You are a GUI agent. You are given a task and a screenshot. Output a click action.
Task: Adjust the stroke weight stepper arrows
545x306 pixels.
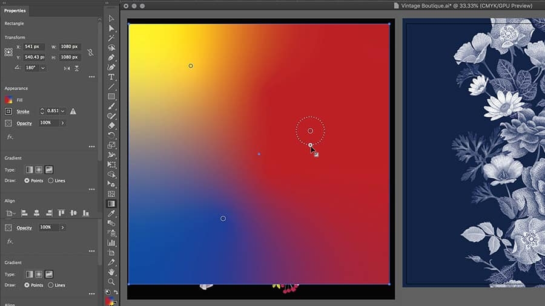[x=42, y=111]
